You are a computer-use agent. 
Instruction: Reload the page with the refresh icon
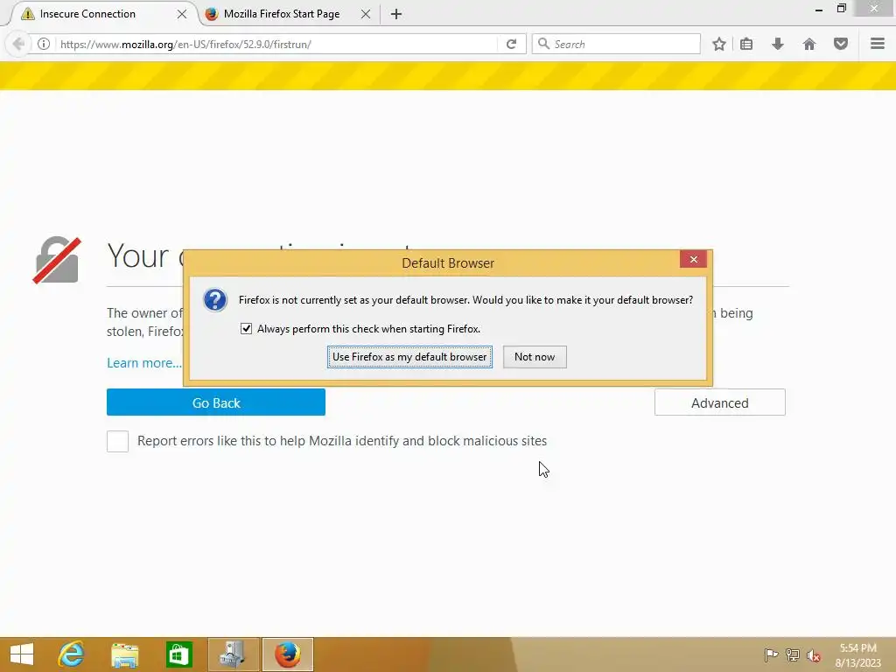click(511, 44)
